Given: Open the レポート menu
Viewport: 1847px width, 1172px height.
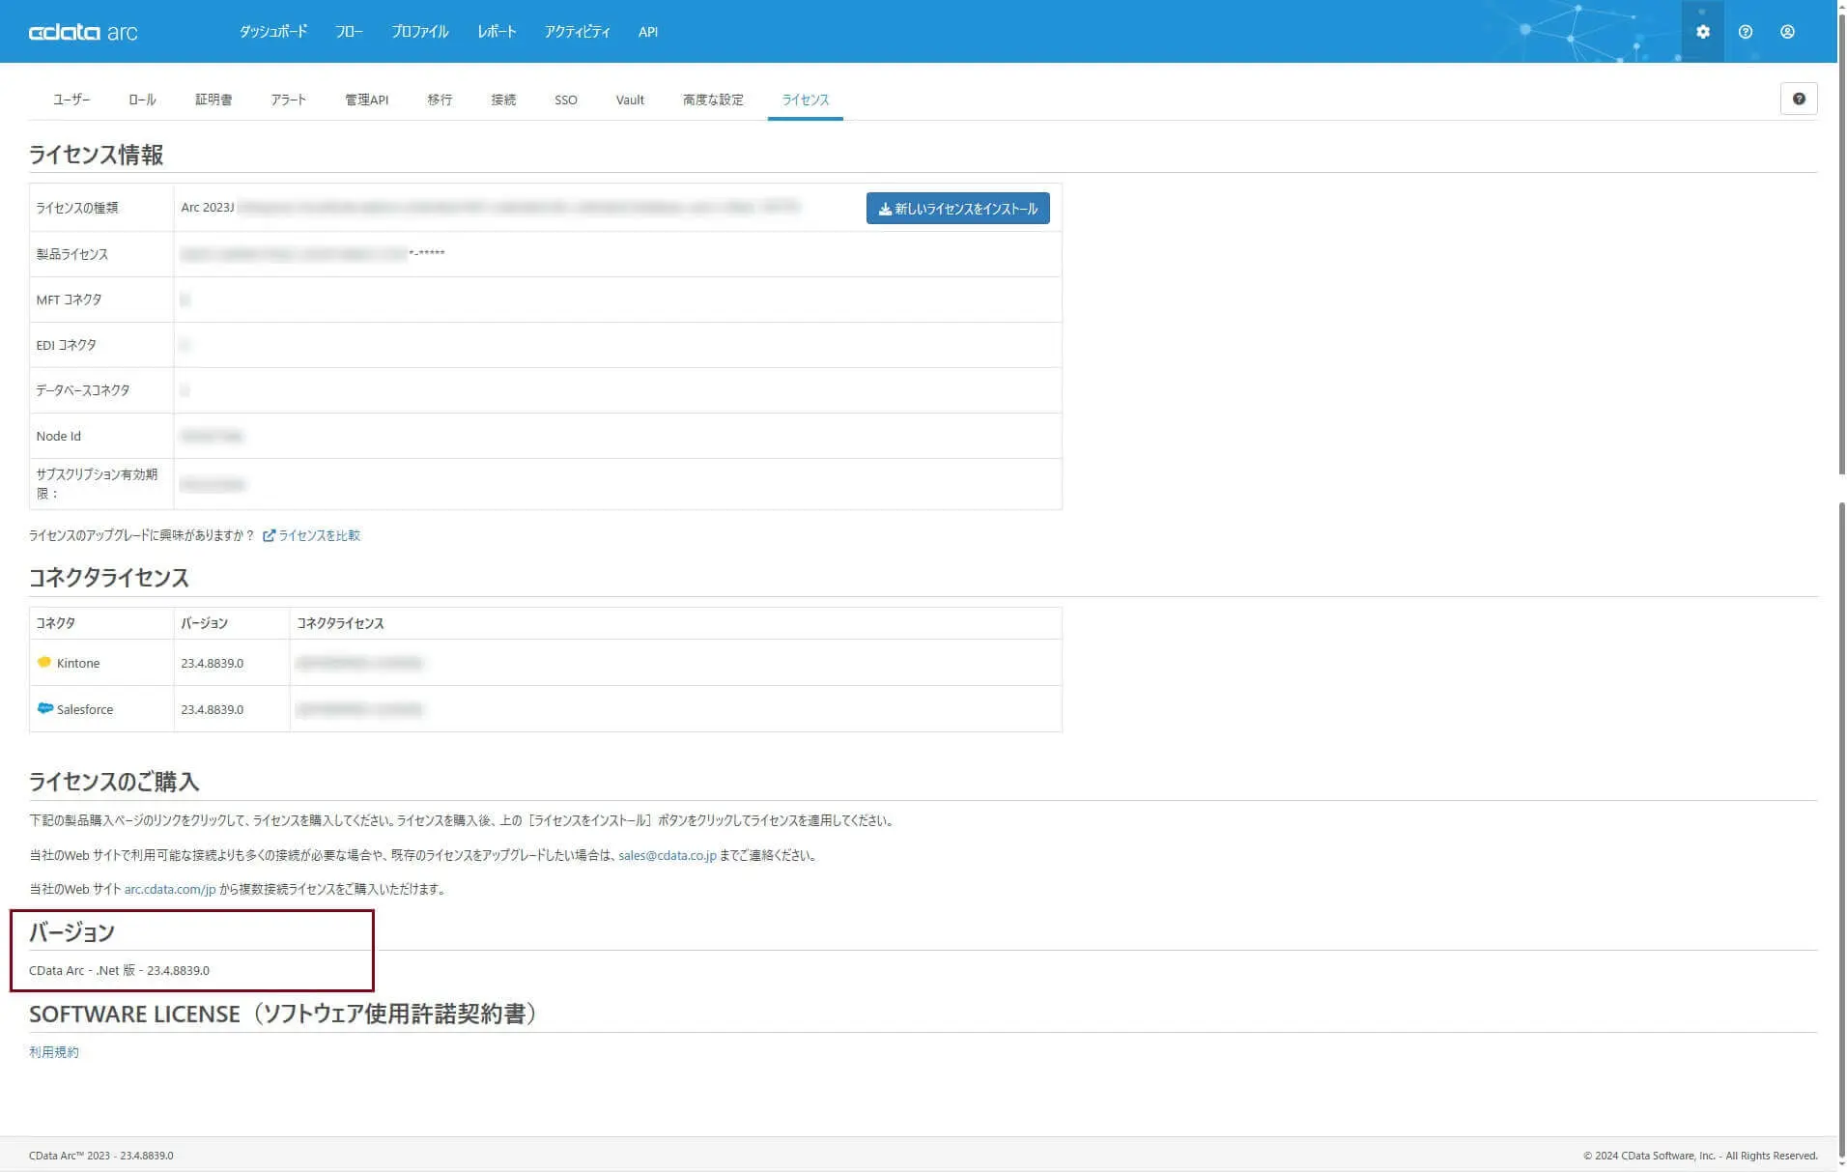Looking at the screenshot, I should [x=497, y=32].
